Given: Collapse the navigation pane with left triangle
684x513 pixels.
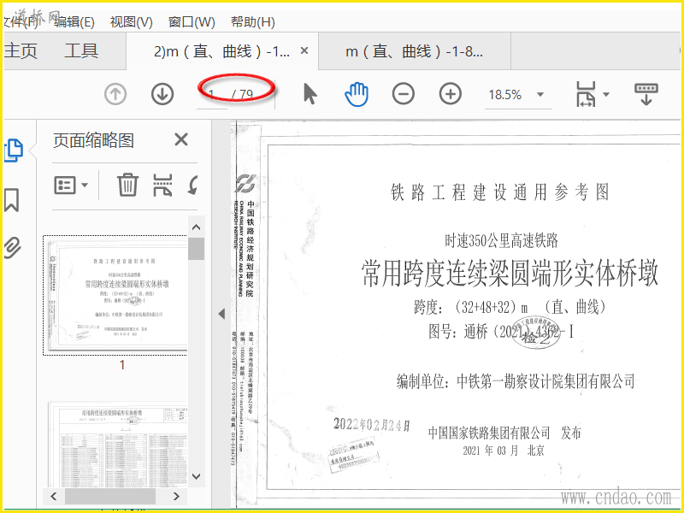Looking at the screenshot, I should pos(221,314).
